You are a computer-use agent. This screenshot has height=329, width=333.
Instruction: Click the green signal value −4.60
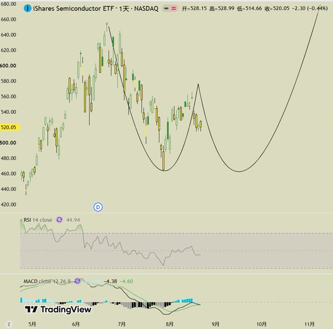pos(126,281)
